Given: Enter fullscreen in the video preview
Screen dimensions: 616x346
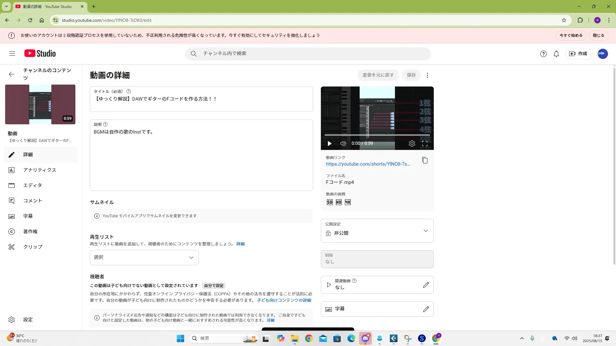Looking at the screenshot, I should tap(425, 144).
